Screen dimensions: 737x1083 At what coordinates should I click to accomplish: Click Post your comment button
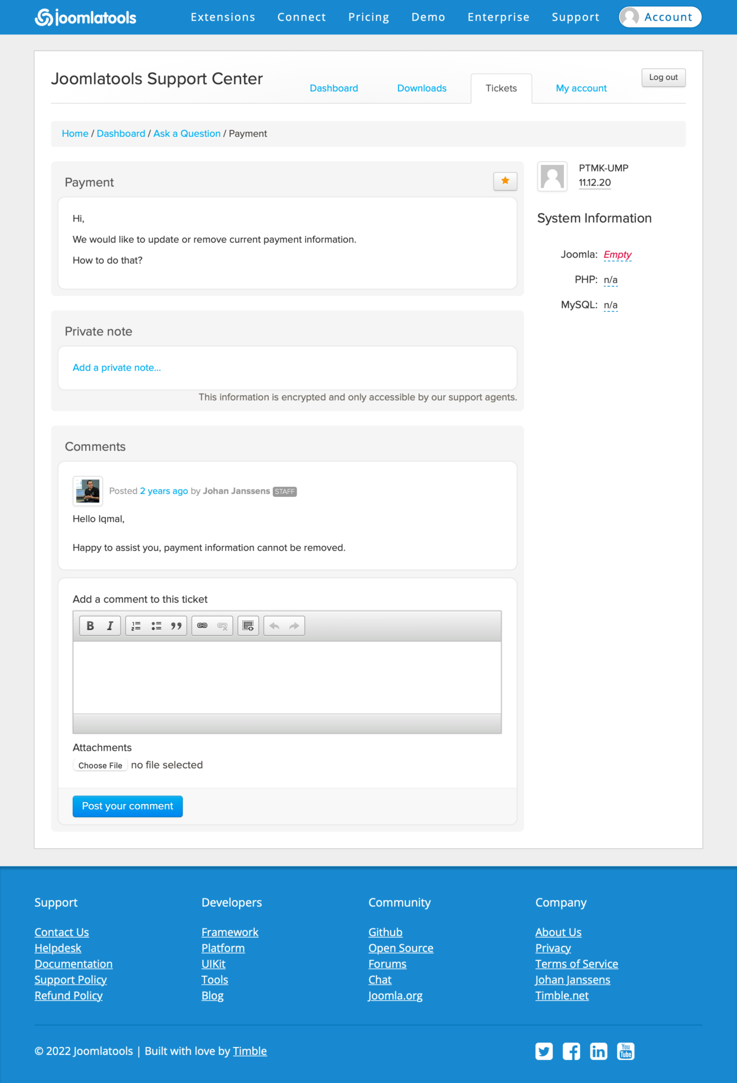(128, 806)
